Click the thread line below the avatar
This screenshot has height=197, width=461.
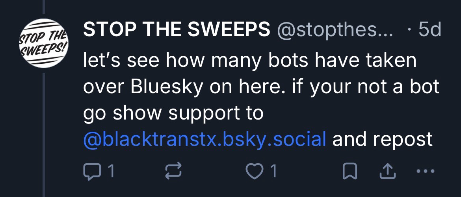click(x=44, y=138)
